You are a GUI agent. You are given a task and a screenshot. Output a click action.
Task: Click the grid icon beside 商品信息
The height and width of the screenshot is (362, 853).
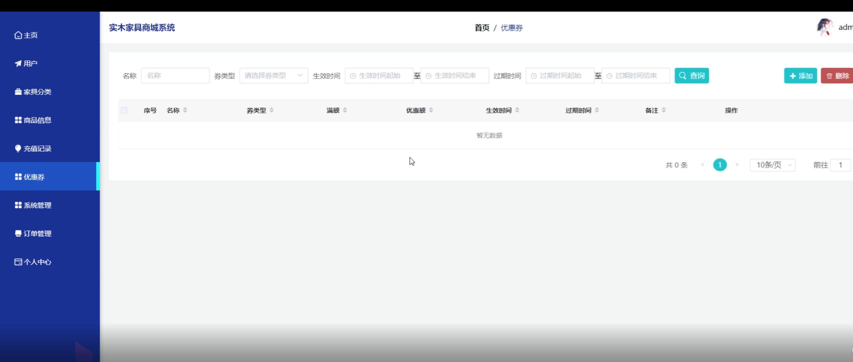[18, 120]
